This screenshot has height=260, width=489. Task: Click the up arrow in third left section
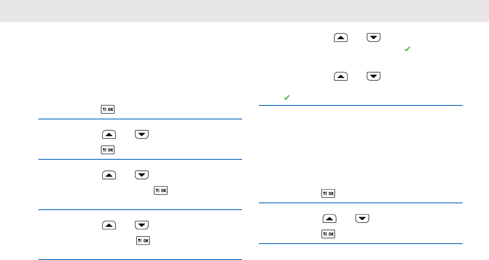point(109,175)
